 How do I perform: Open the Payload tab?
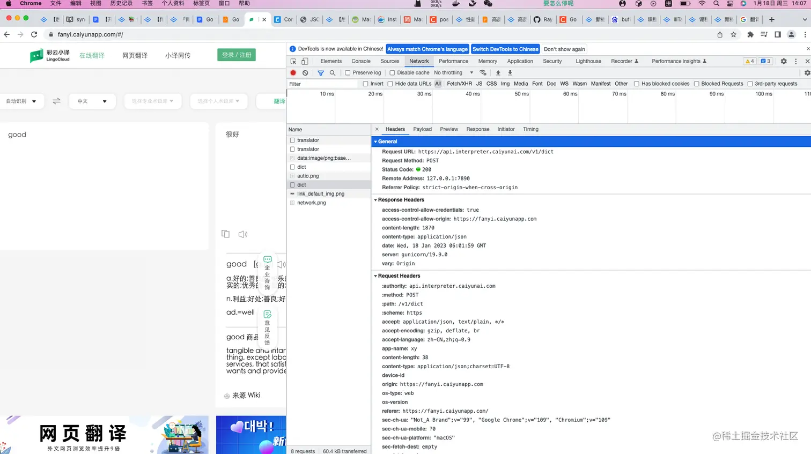[422, 129]
